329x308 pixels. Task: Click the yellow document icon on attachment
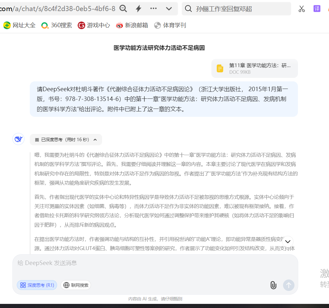point(220,68)
